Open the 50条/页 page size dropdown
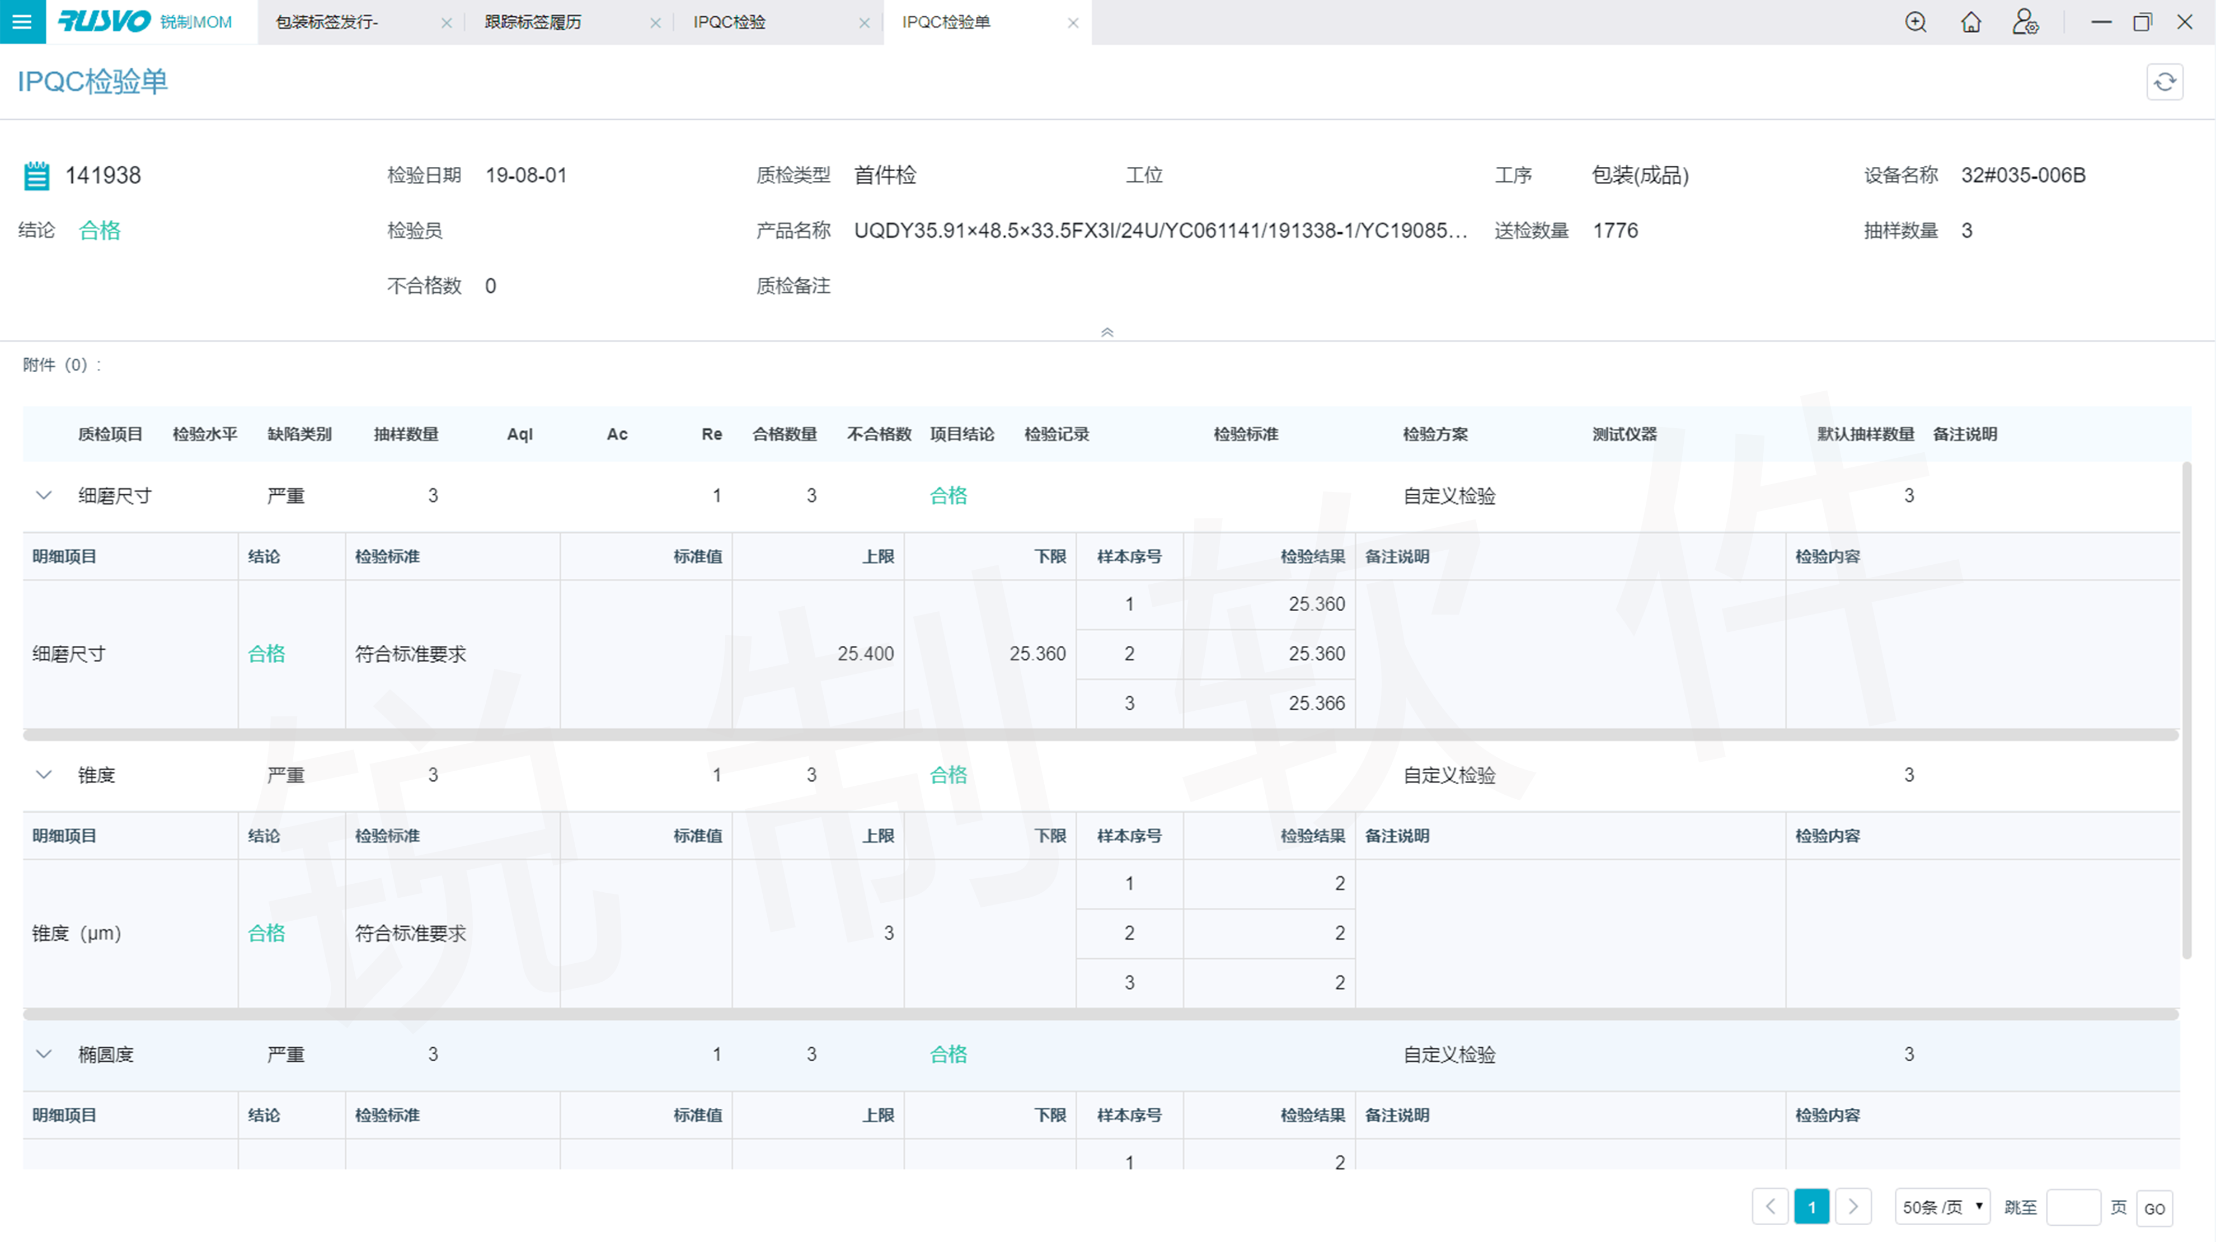Image resolution: width=2216 pixels, height=1242 pixels. [1942, 1207]
